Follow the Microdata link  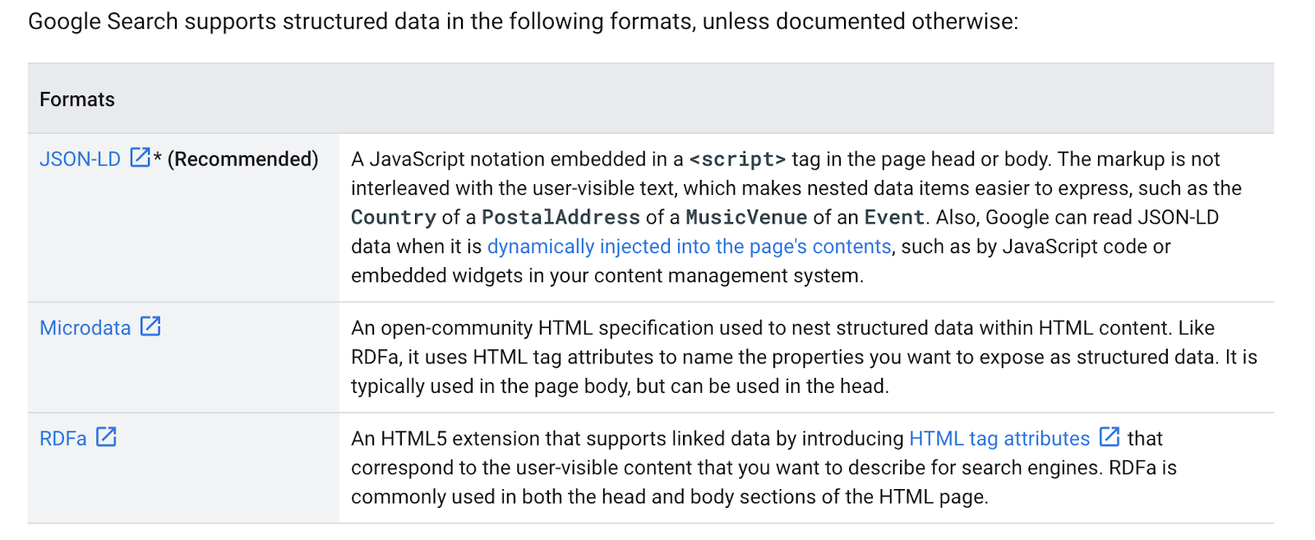pyautogui.click(x=85, y=328)
